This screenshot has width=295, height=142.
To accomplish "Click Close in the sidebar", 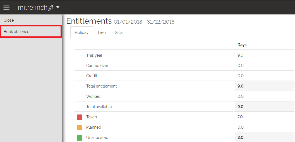I will coord(9,20).
